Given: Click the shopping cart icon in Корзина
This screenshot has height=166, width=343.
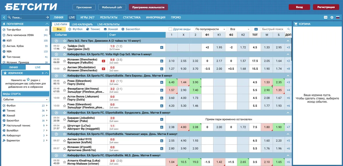Looking at the screenshot, I should tap(296, 24).
